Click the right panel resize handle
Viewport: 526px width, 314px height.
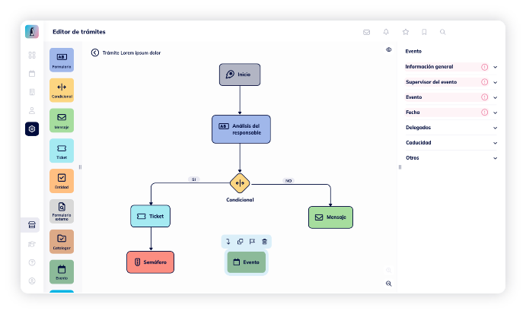pos(400,167)
